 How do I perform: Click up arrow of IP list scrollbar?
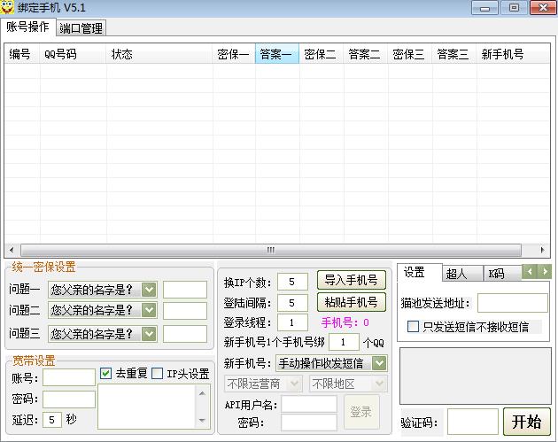[202, 393]
